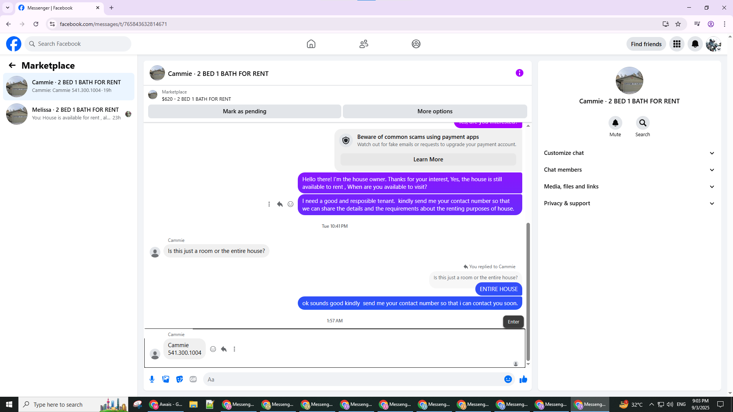Image resolution: width=733 pixels, height=412 pixels.
Task: Click the Find friends button
Action: pyautogui.click(x=646, y=44)
